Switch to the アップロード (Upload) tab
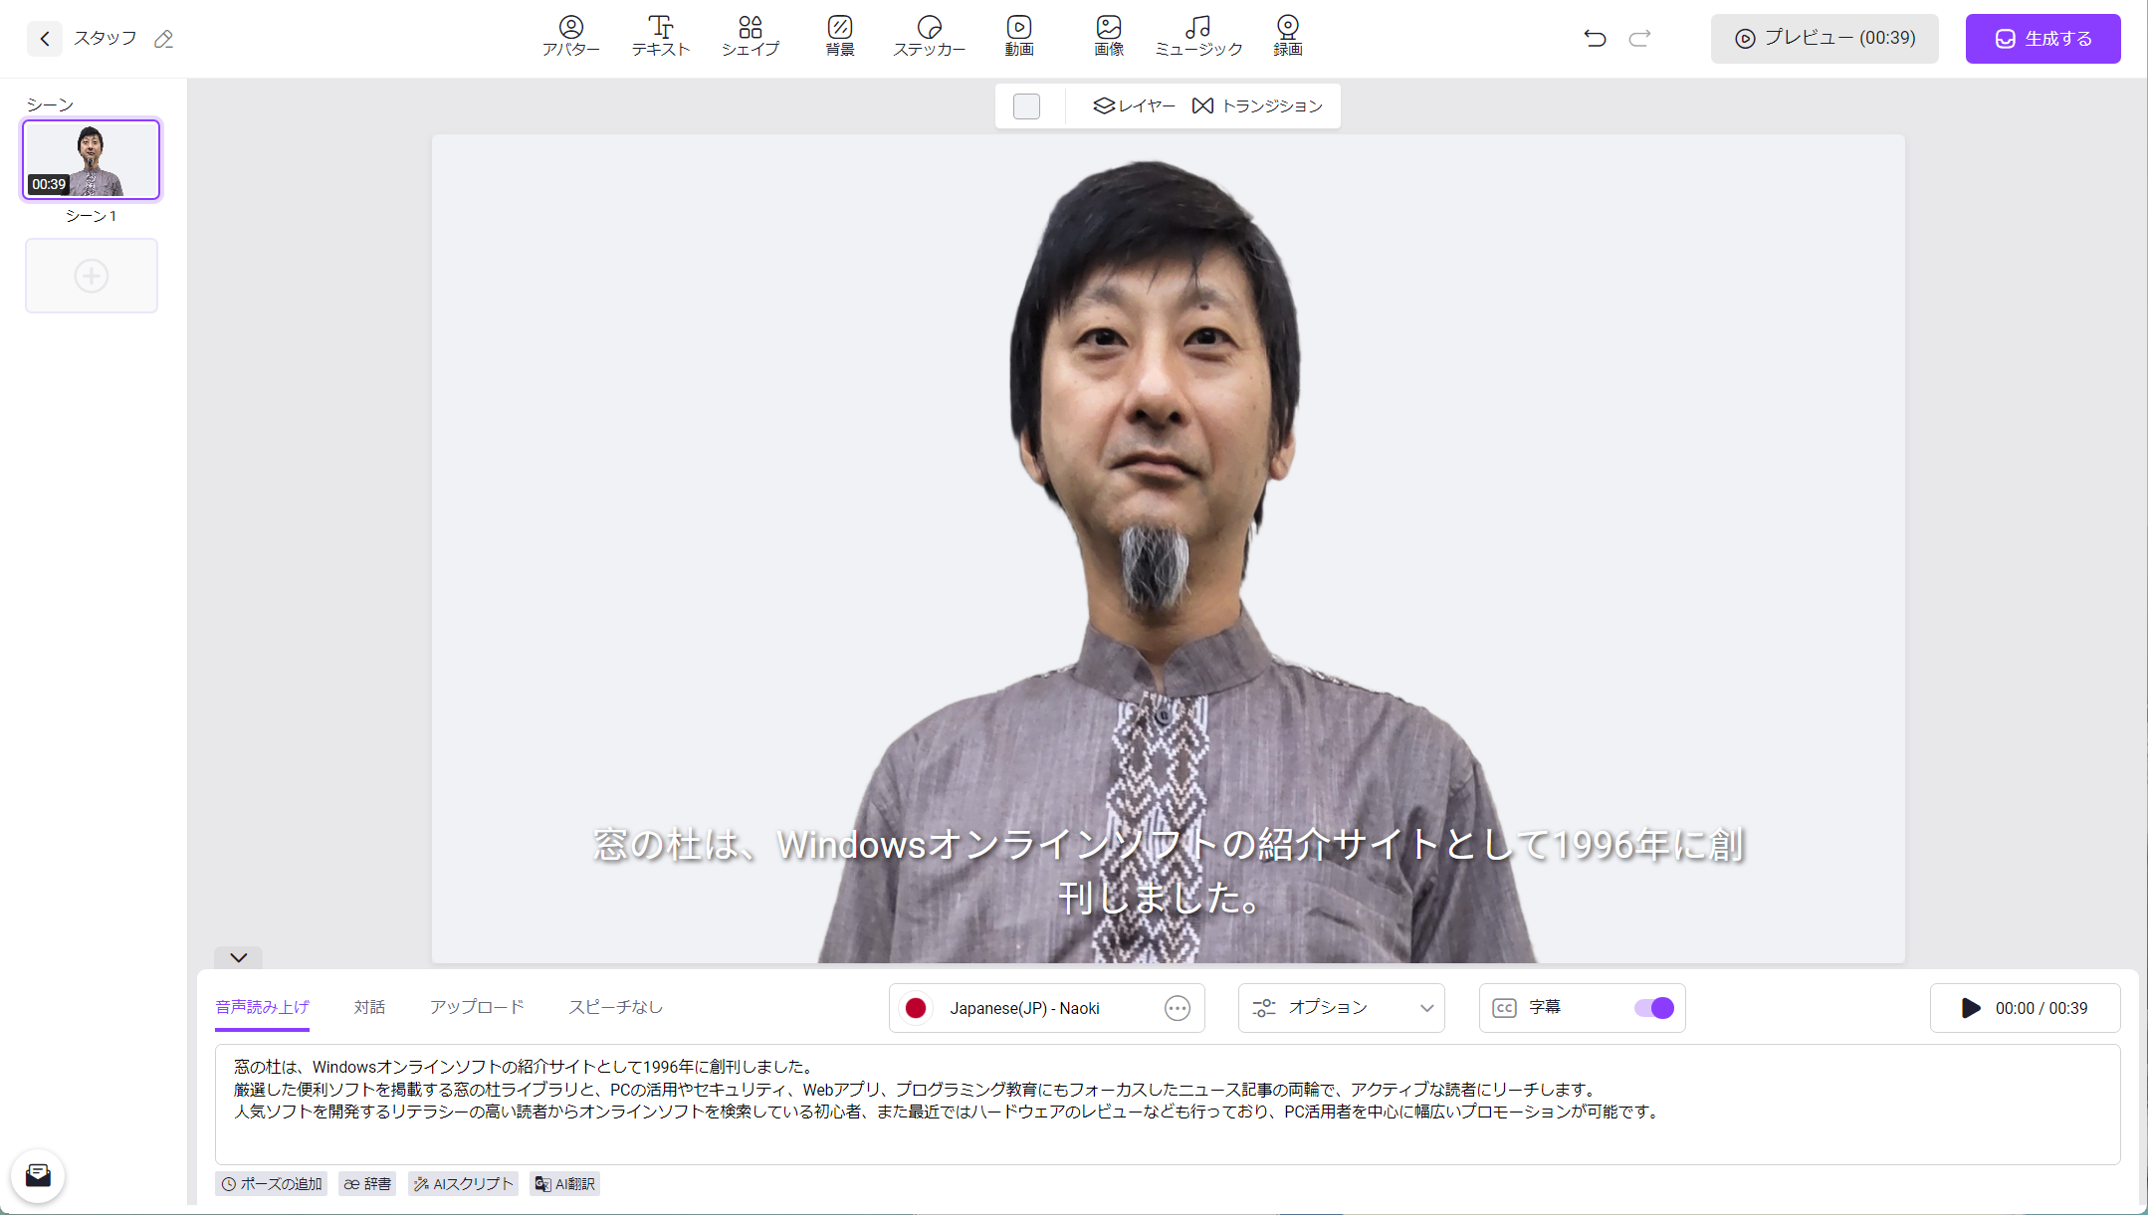The width and height of the screenshot is (2148, 1215). [x=477, y=1007]
